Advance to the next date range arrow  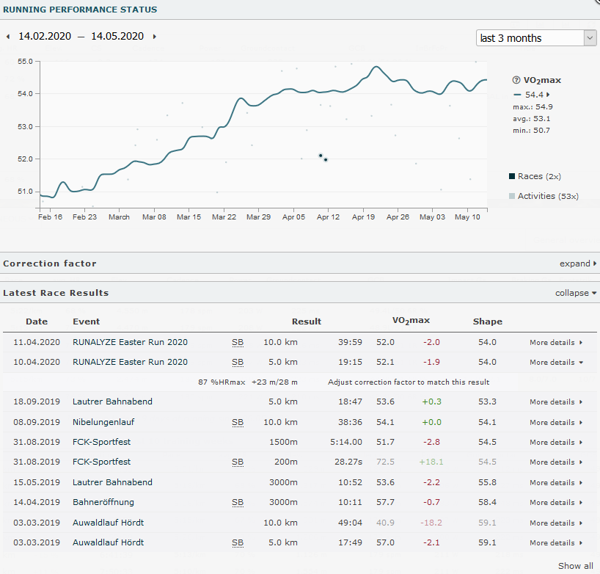tap(155, 37)
